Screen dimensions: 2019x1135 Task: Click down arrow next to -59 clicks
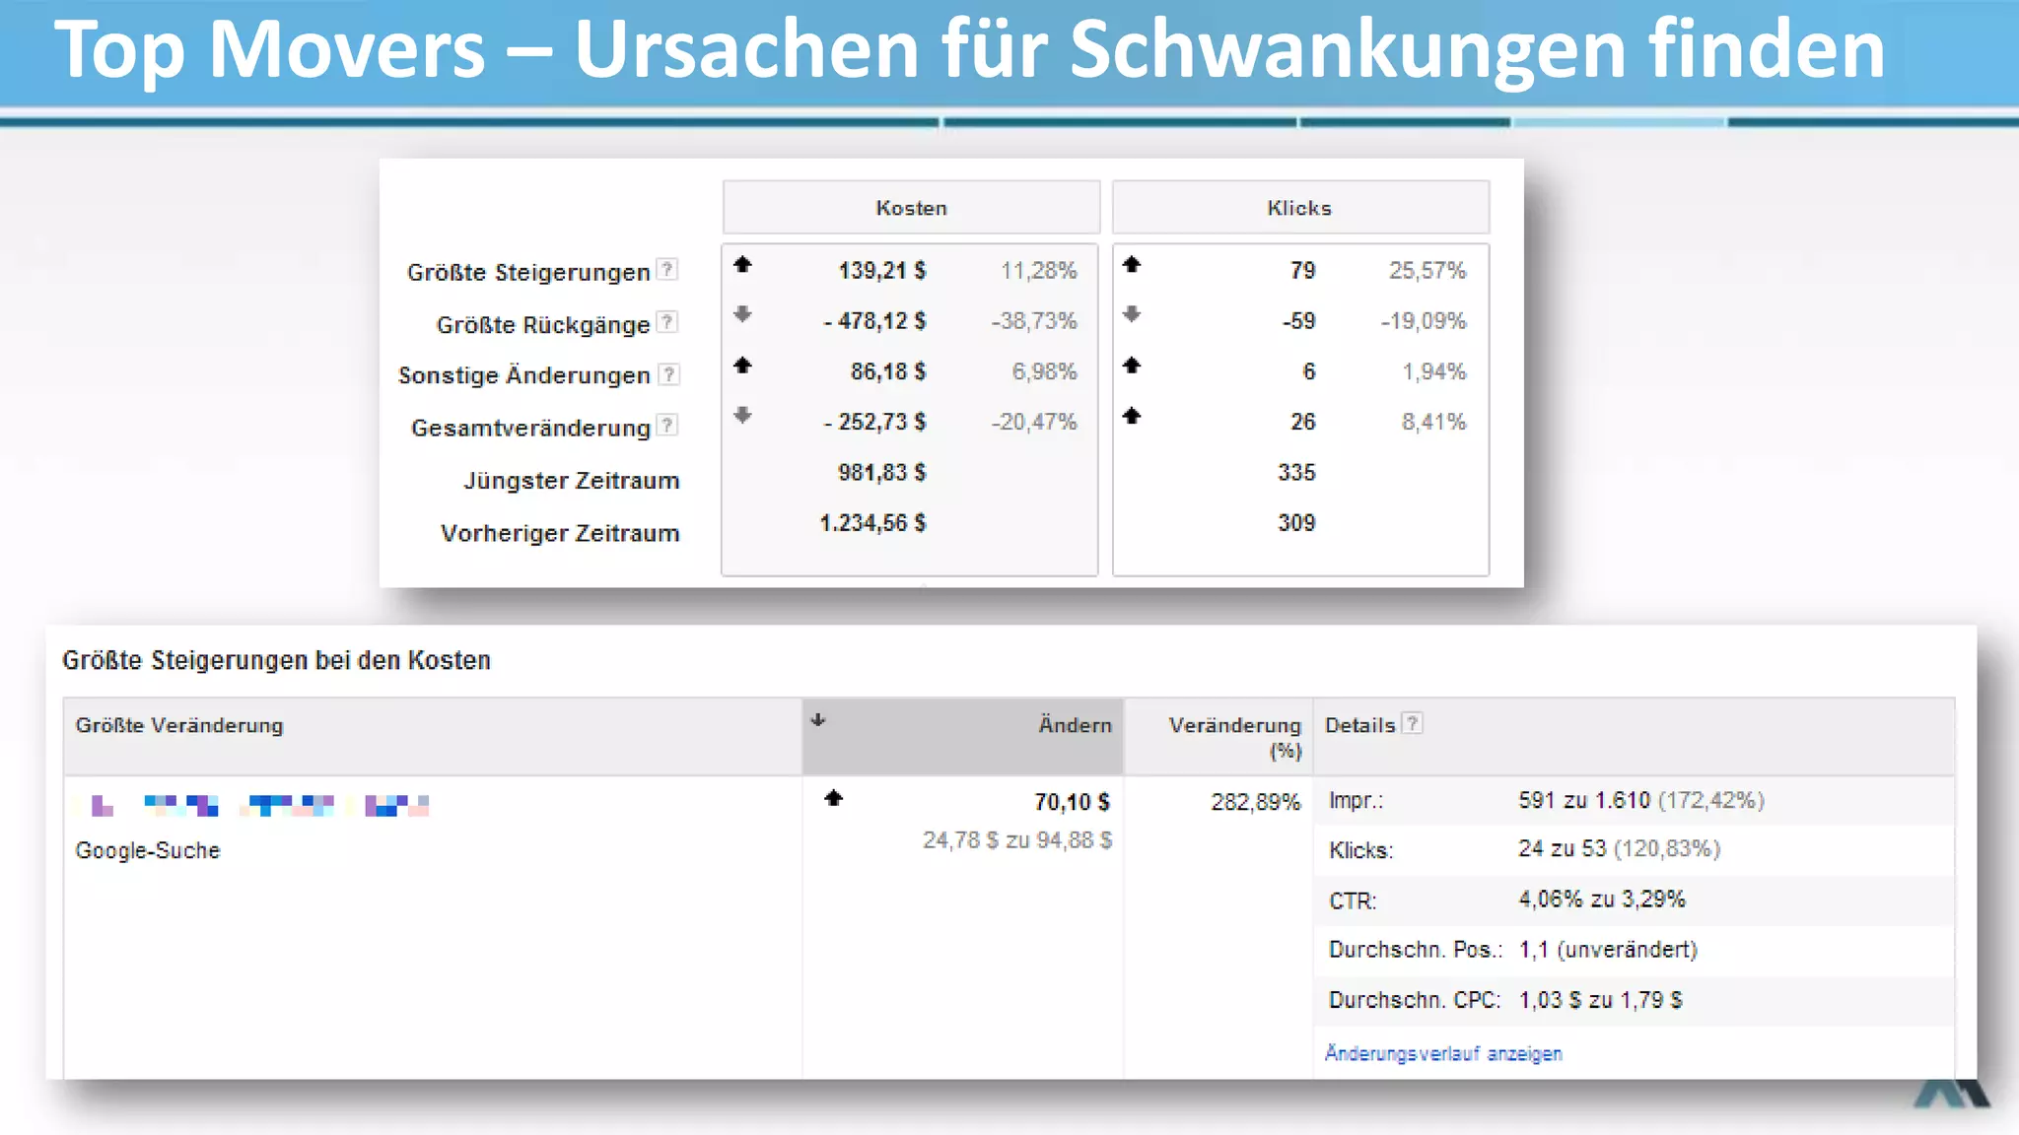tap(1132, 314)
